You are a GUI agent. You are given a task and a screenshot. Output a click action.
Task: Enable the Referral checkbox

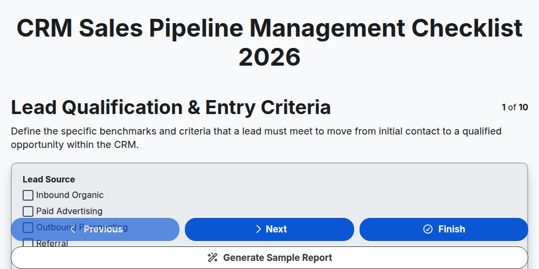[x=28, y=243]
